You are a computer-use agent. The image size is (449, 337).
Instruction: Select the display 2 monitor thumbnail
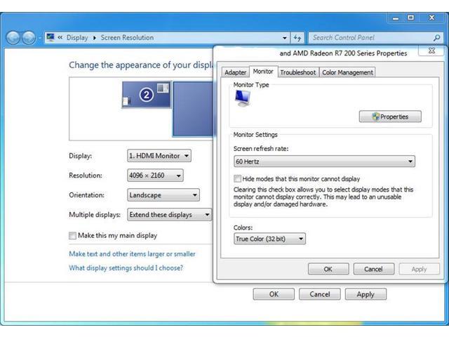pos(147,95)
